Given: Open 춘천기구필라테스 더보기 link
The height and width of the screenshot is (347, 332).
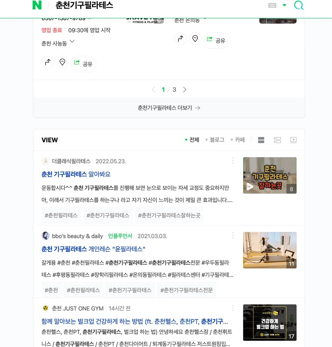Looking at the screenshot, I should (x=169, y=108).
